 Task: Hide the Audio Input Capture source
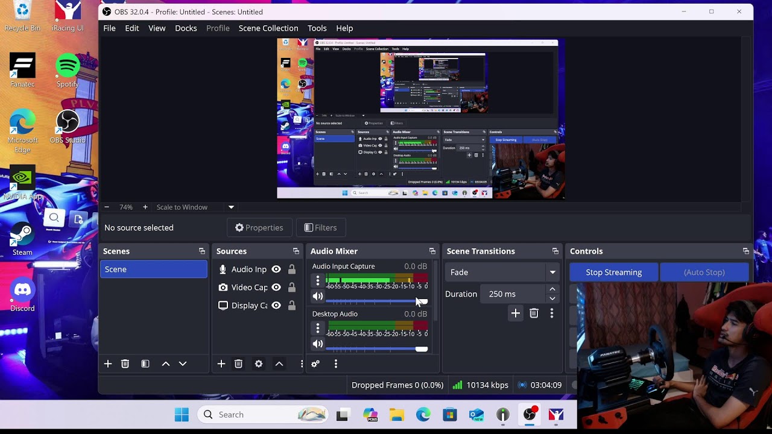pyautogui.click(x=276, y=269)
